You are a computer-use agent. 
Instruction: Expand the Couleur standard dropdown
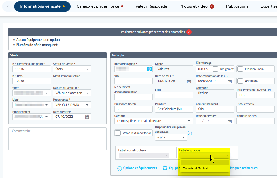(x=215, y=109)
